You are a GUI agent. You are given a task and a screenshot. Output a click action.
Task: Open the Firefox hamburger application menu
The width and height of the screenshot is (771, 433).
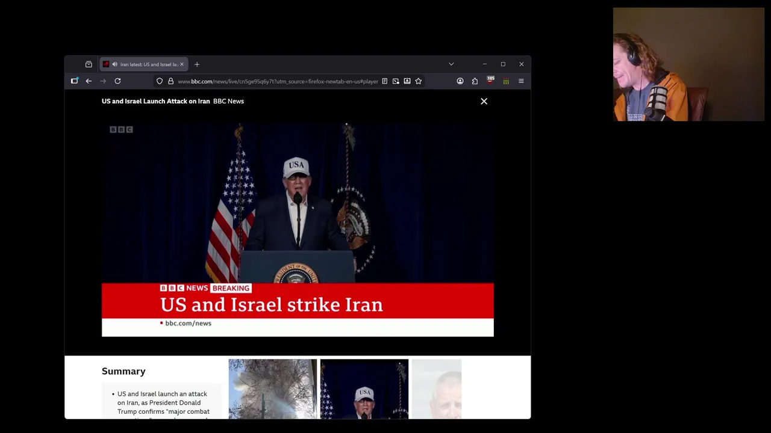[x=521, y=81]
